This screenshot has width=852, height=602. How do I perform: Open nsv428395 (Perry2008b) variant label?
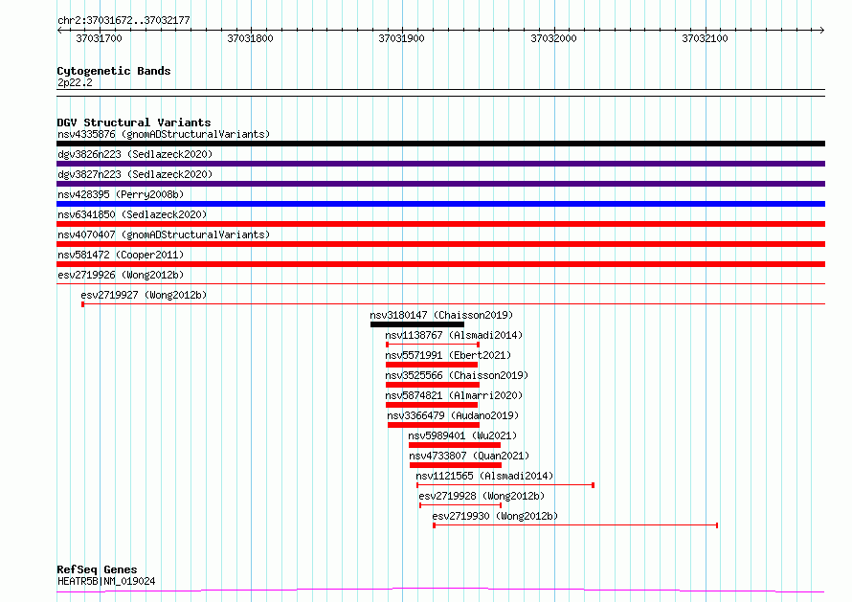(121, 194)
